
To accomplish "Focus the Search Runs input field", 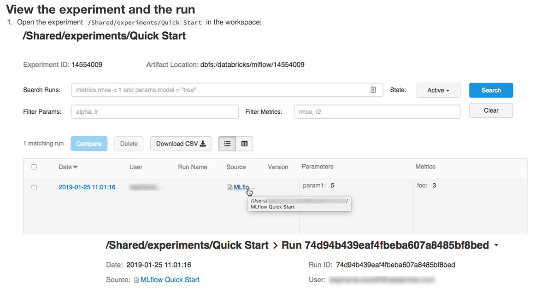I will [x=221, y=90].
